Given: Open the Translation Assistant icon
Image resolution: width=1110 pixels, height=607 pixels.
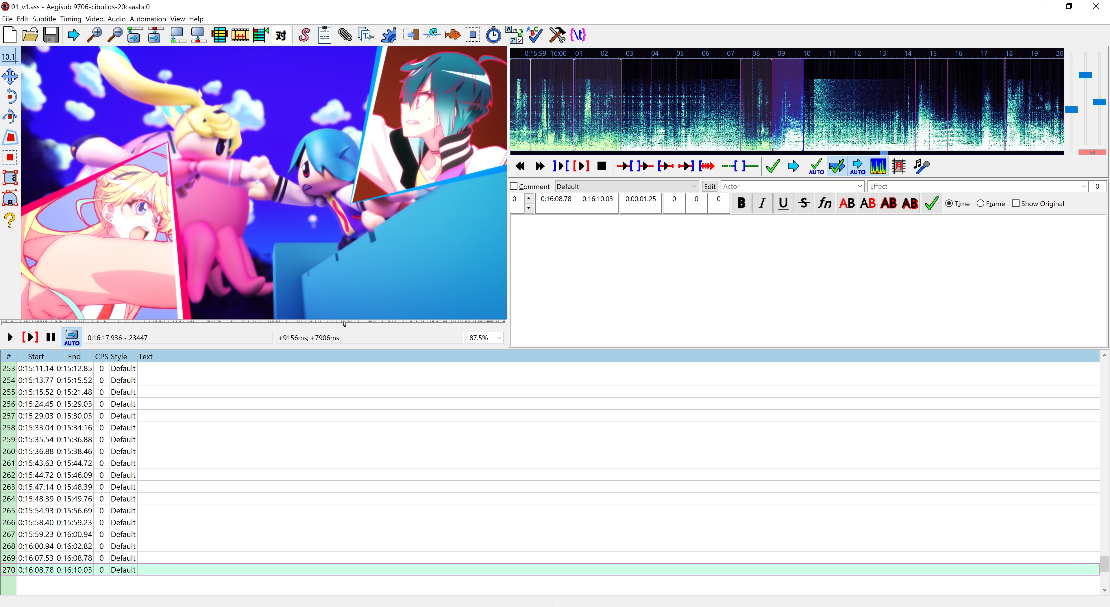Looking at the screenshot, I should [x=514, y=35].
